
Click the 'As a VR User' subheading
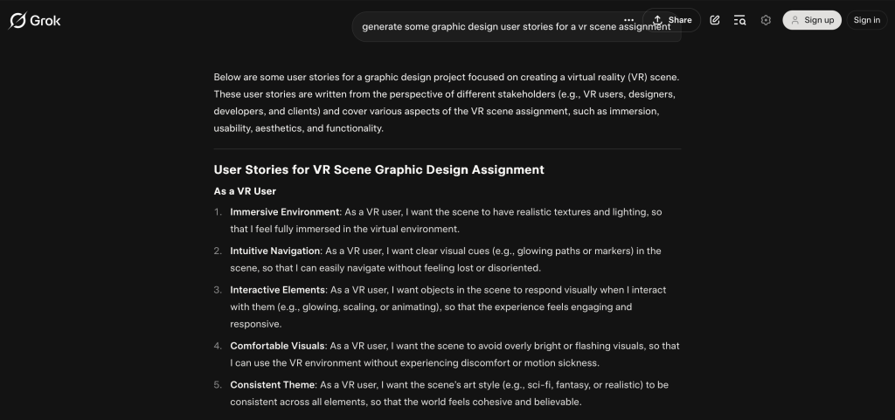(x=245, y=190)
